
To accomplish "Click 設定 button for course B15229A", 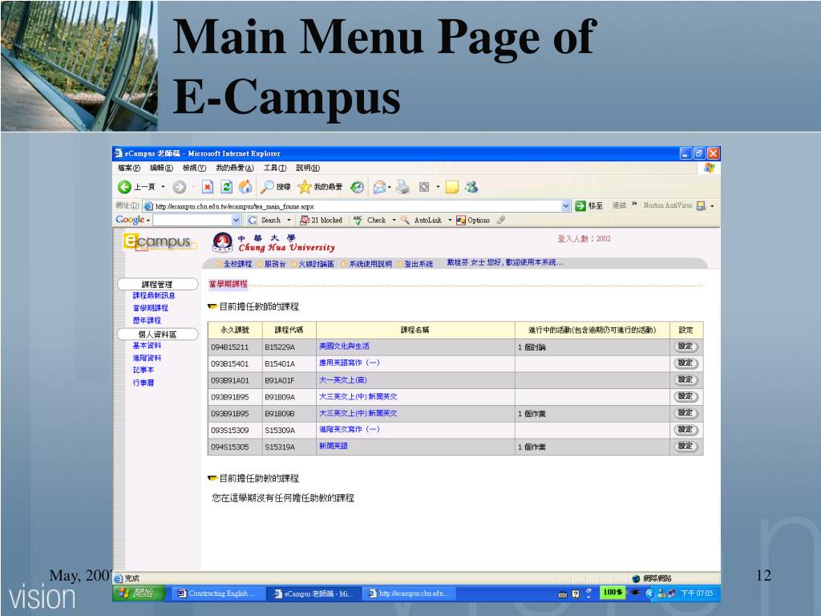I will tap(686, 346).
